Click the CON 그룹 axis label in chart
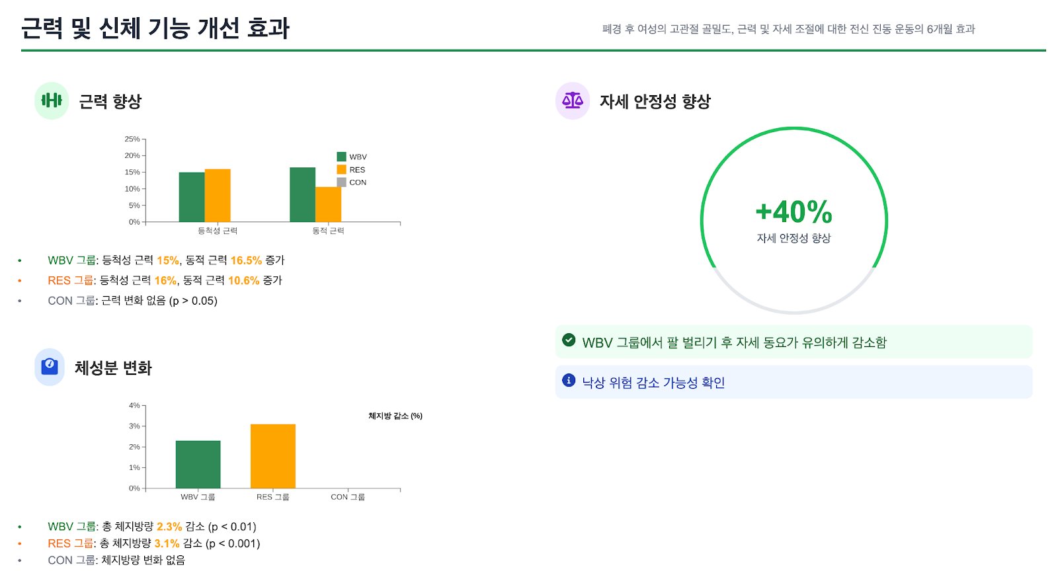 coord(348,497)
